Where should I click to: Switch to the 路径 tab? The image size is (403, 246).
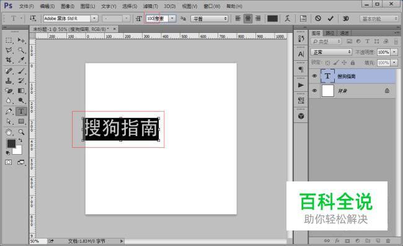(330, 33)
